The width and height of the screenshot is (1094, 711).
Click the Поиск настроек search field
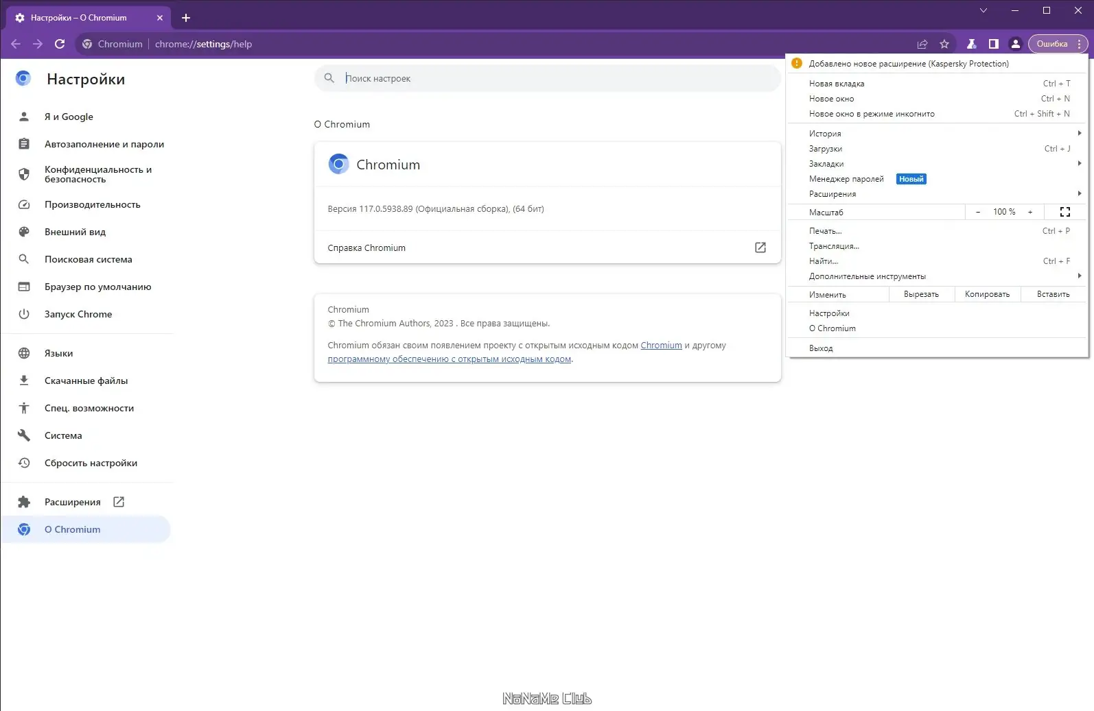tap(548, 78)
